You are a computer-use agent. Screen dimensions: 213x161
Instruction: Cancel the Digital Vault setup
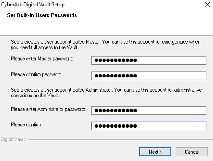click(192, 152)
